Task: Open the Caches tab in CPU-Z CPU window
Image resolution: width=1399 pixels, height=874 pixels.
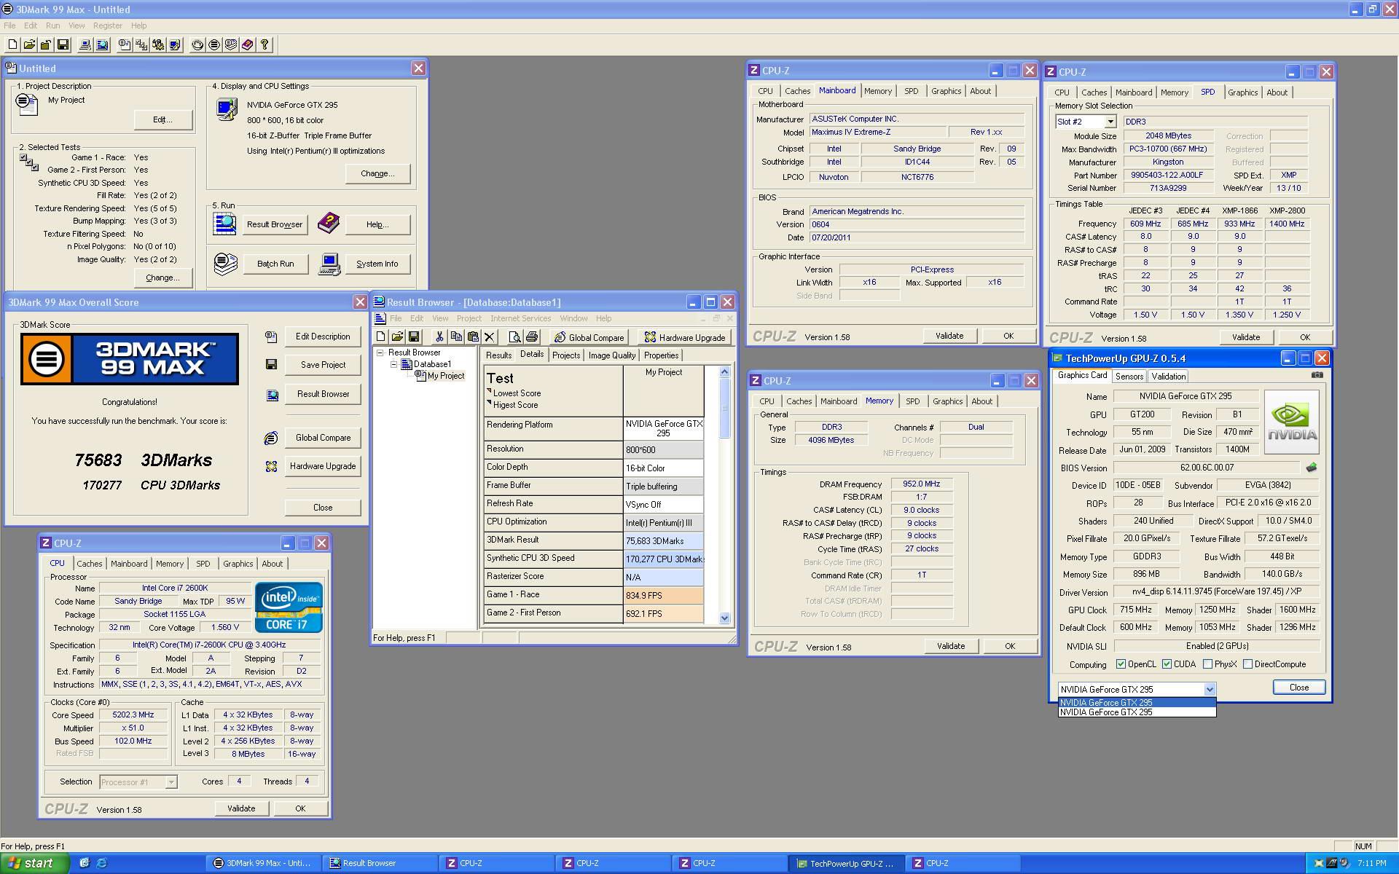Action: coord(89,564)
